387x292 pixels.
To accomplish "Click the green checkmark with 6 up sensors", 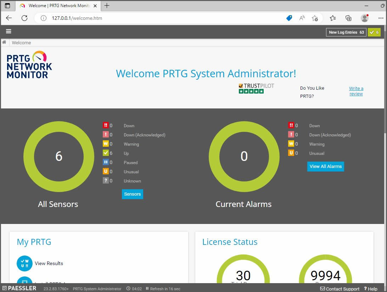I will tap(374, 32).
